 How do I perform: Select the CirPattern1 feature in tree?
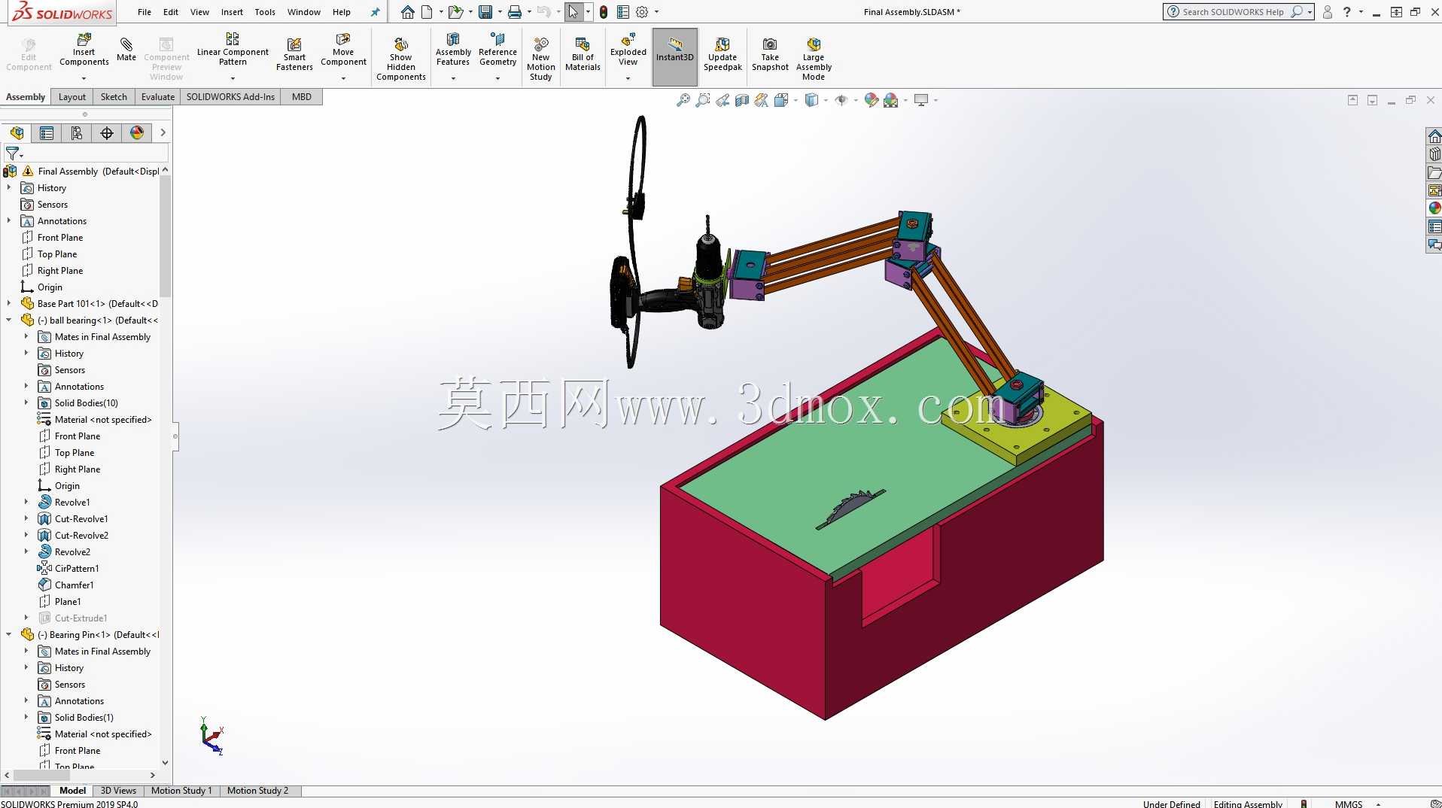(77, 569)
